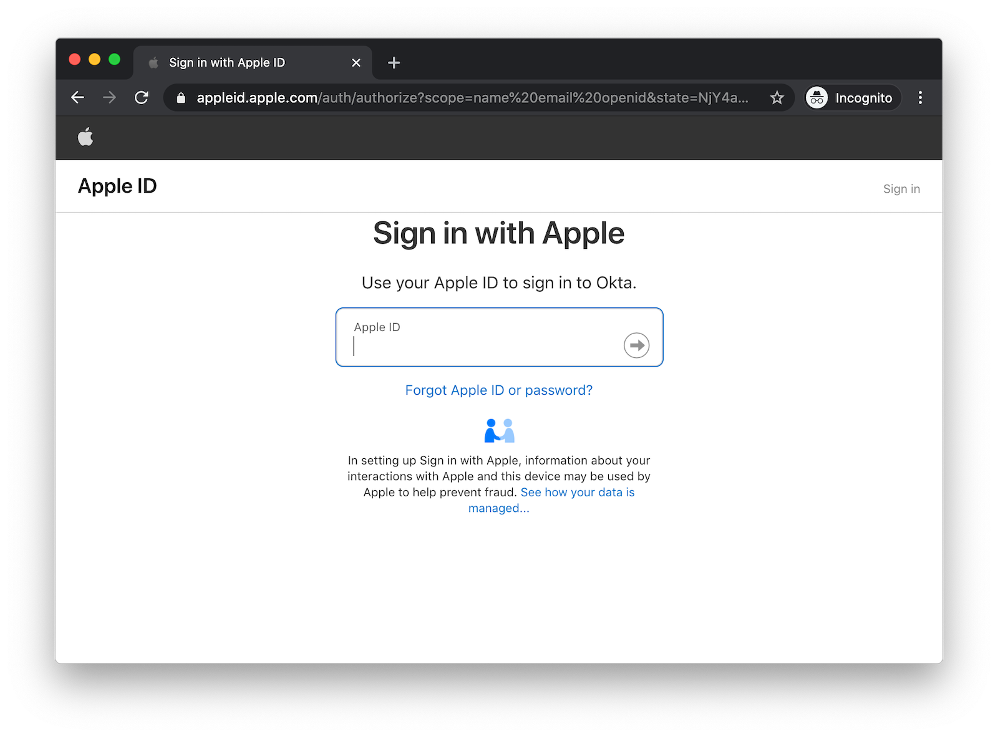998x737 pixels.
Task: Open the Incognito profile indicator
Action: [x=852, y=98]
